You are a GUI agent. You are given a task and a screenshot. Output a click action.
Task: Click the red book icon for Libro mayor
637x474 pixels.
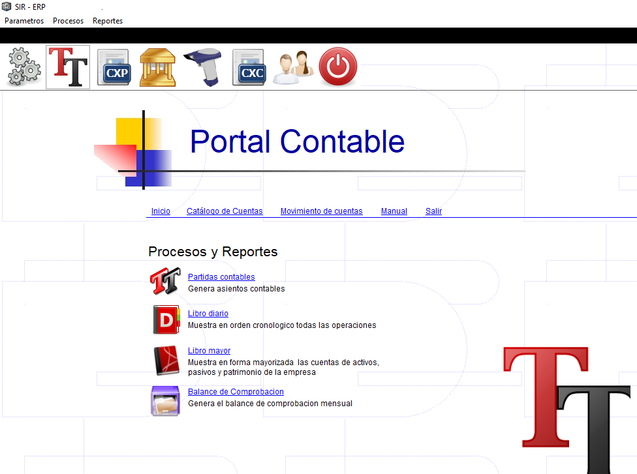(x=166, y=360)
